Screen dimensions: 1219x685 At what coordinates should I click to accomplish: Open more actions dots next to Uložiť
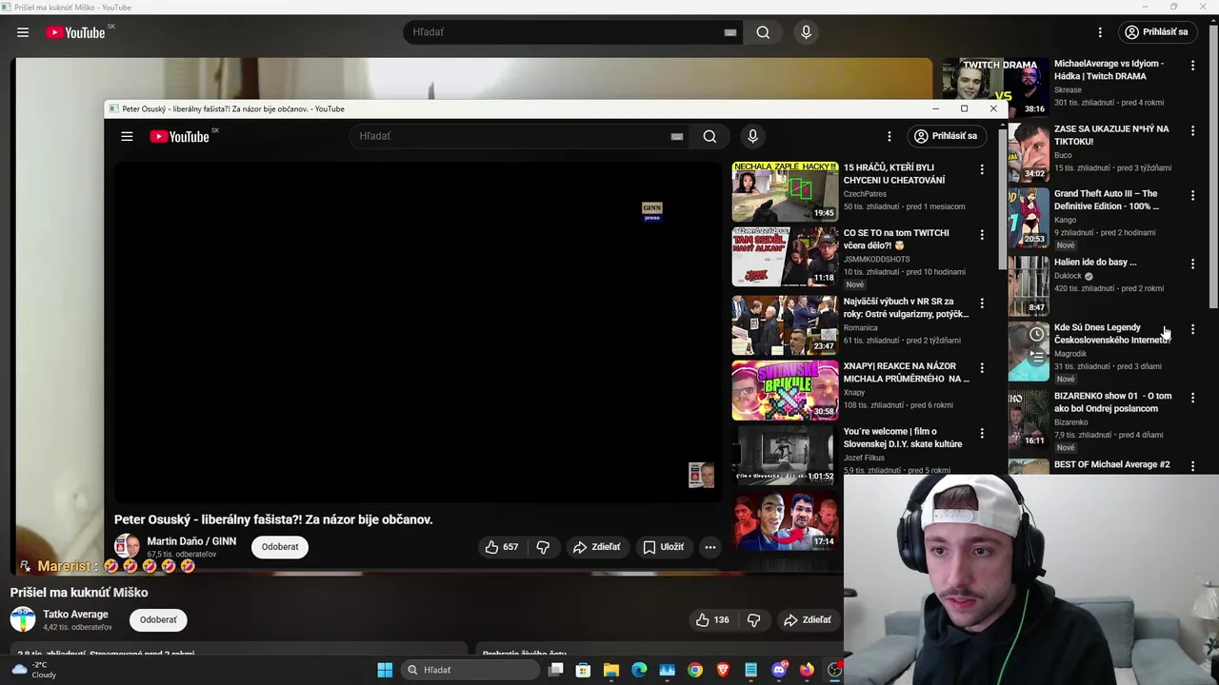tap(709, 547)
